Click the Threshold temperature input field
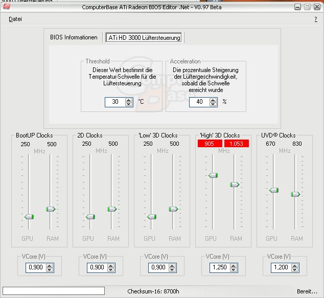Viewport: 324px width, 298px height. point(115,102)
